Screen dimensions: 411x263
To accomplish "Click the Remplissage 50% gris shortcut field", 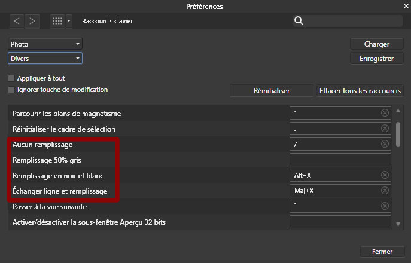I will click(x=340, y=160).
